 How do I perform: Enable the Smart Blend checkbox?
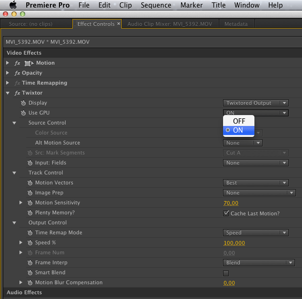point(226,273)
